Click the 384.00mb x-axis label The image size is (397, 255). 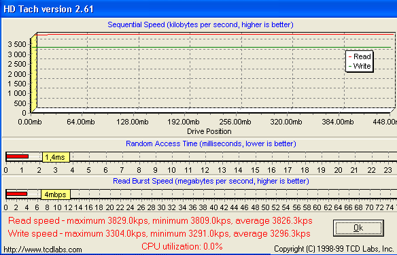pyautogui.click(x=338, y=122)
